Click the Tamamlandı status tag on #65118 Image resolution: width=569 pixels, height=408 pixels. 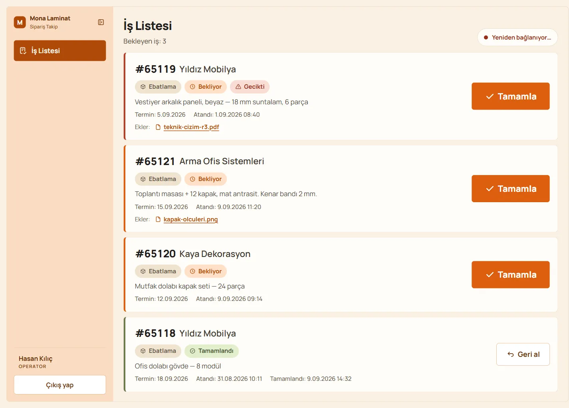coord(212,351)
